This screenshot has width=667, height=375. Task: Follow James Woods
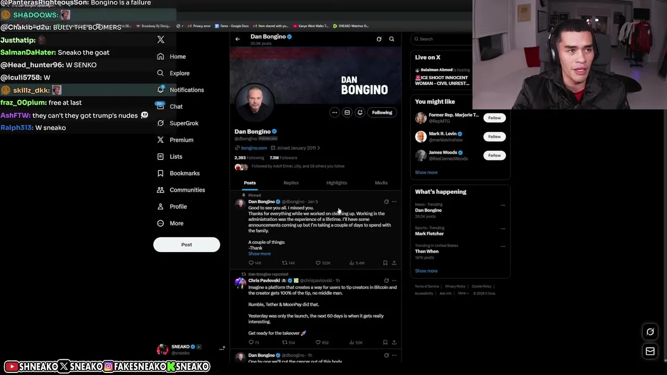pyautogui.click(x=495, y=155)
